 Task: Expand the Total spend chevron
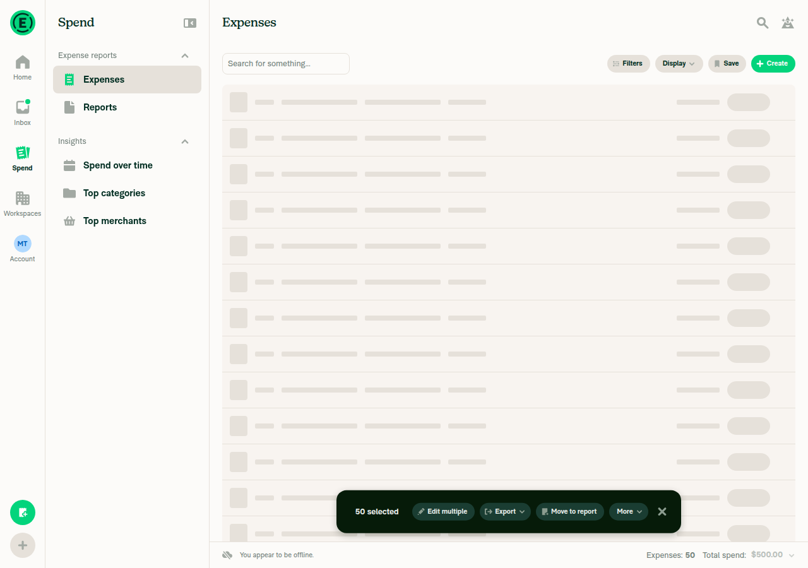point(792,555)
